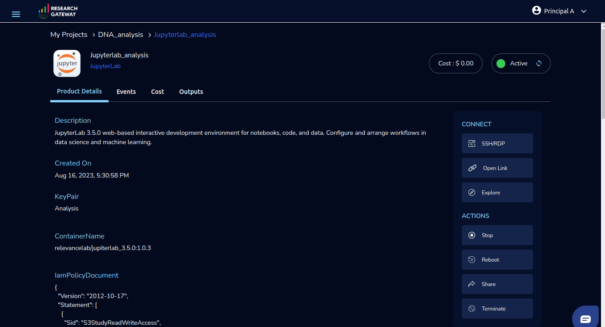Click the Cost : $ 0.00 pill
Image resolution: width=605 pixels, height=327 pixels.
[456, 64]
